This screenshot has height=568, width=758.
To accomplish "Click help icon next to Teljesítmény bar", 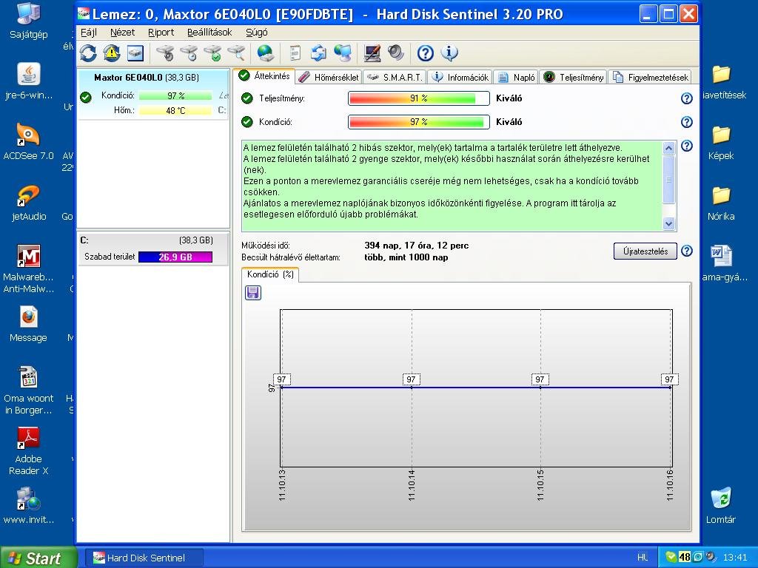I will [686, 98].
